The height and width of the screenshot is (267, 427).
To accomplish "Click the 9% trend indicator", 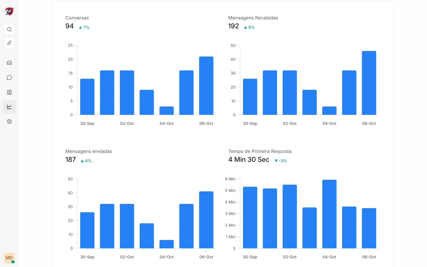I will [x=249, y=27].
